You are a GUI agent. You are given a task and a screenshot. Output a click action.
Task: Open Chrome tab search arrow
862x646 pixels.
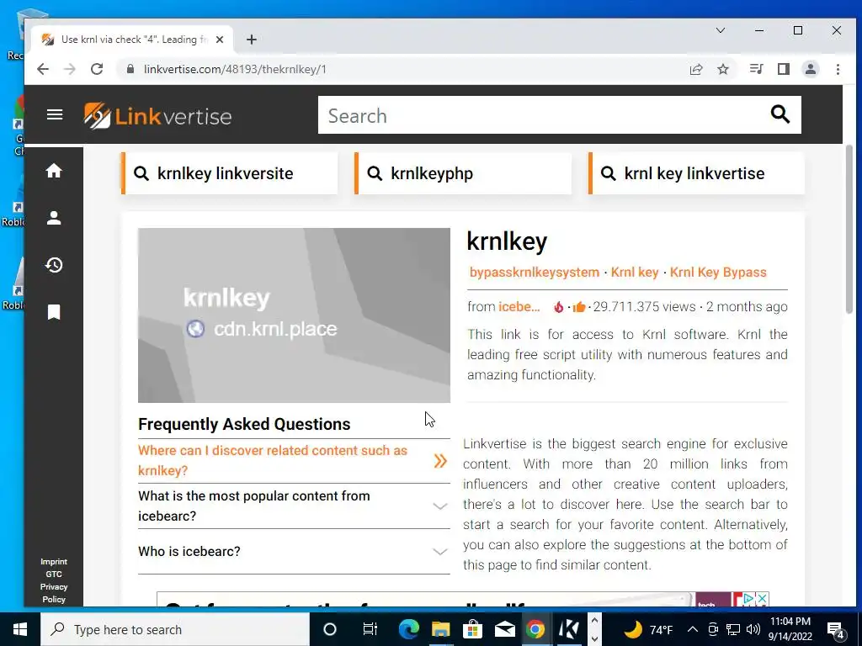point(721,30)
